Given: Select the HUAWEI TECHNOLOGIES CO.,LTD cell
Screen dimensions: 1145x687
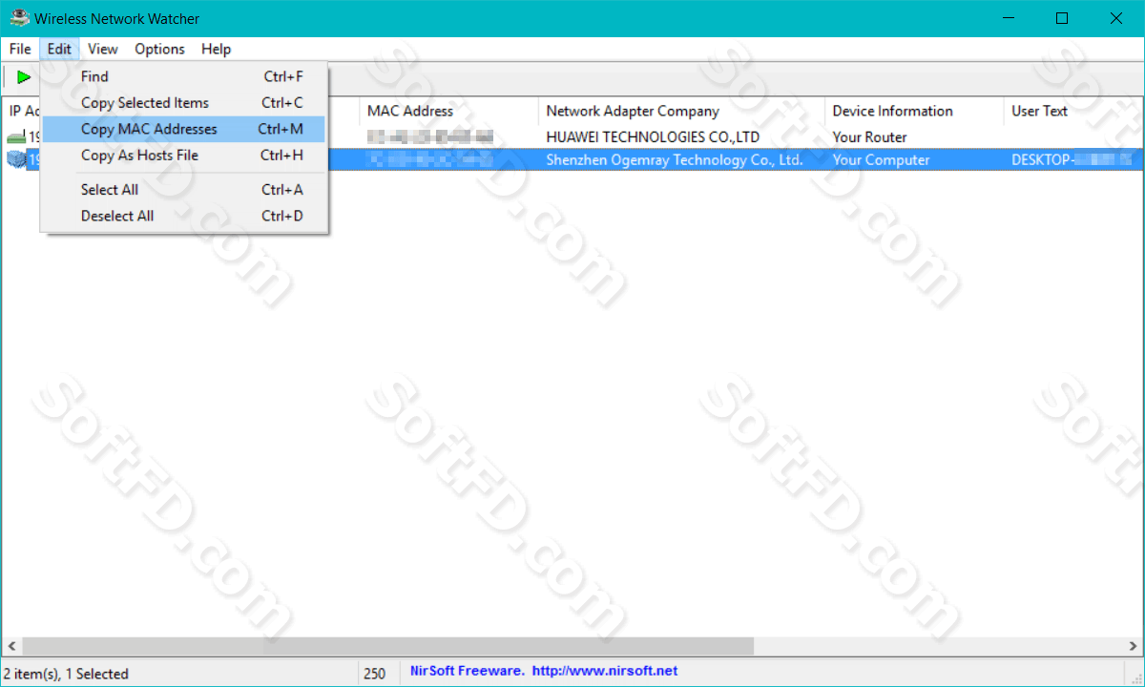Looking at the screenshot, I should (653, 137).
